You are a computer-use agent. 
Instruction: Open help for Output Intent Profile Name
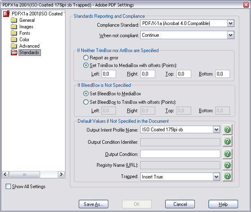point(228,130)
